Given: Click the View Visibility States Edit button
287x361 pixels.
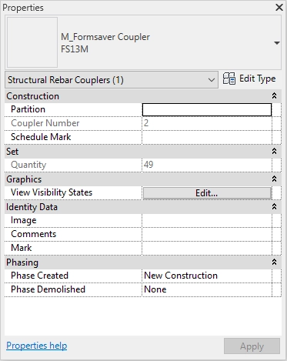Looking at the screenshot, I should point(207,193).
